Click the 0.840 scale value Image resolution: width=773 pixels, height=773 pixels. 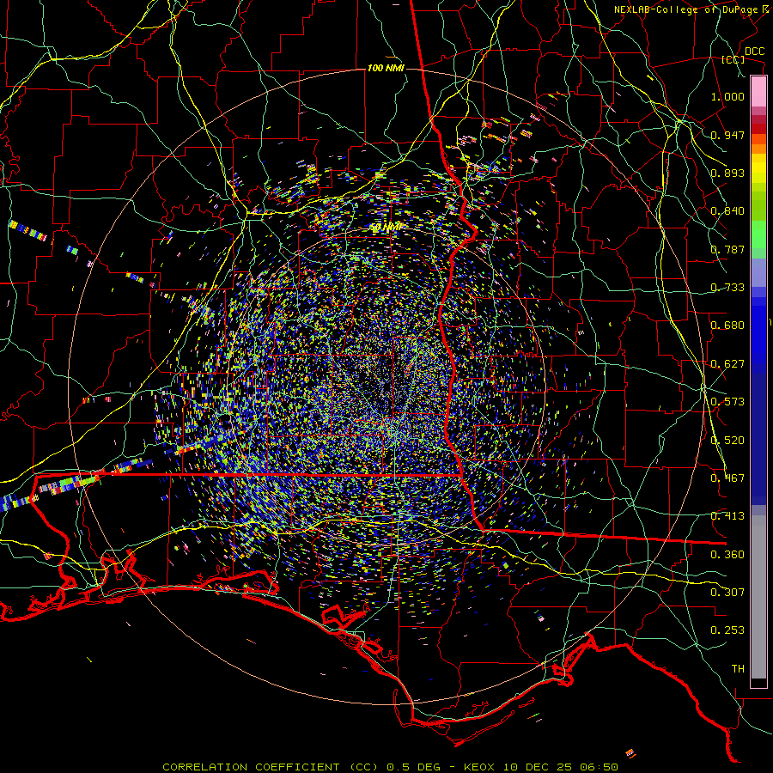pyautogui.click(x=727, y=211)
